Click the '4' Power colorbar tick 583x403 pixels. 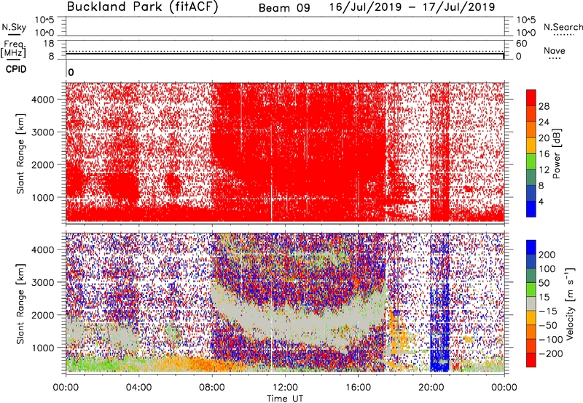[541, 201]
